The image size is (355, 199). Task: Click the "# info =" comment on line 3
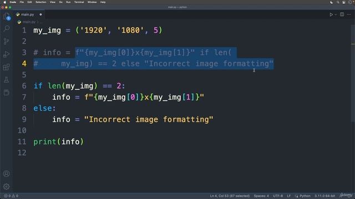tap(52, 53)
